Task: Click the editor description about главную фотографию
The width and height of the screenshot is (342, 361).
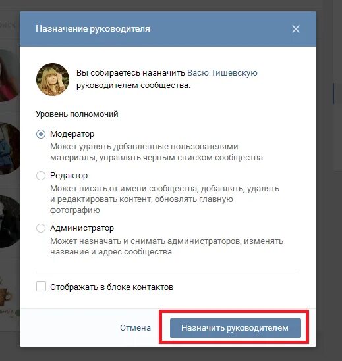Action: pyautogui.click(x=165, y=199)
